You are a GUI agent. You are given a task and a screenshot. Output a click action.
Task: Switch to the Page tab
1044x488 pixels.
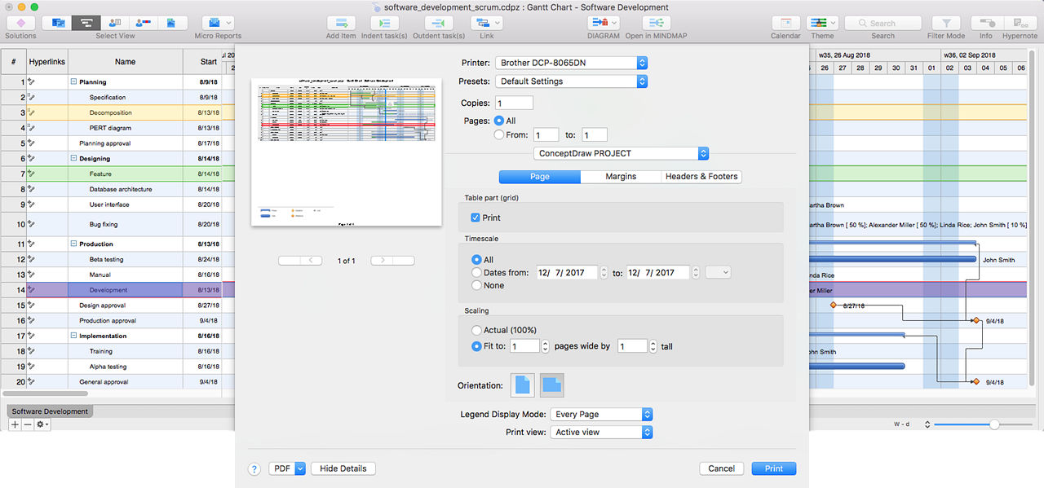540,177
